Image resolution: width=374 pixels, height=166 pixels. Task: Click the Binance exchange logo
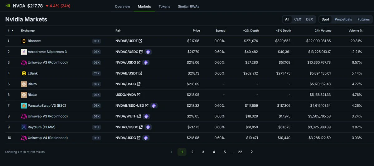tap(24, 41)
